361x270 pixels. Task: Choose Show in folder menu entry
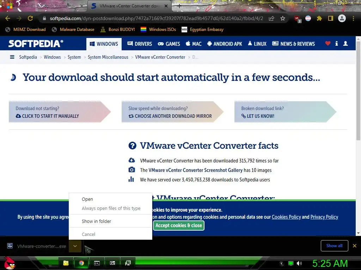click(110, 221)
